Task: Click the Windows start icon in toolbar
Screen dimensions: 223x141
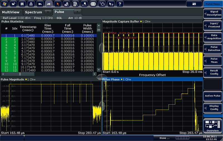Action: click(x=5, y=4)
